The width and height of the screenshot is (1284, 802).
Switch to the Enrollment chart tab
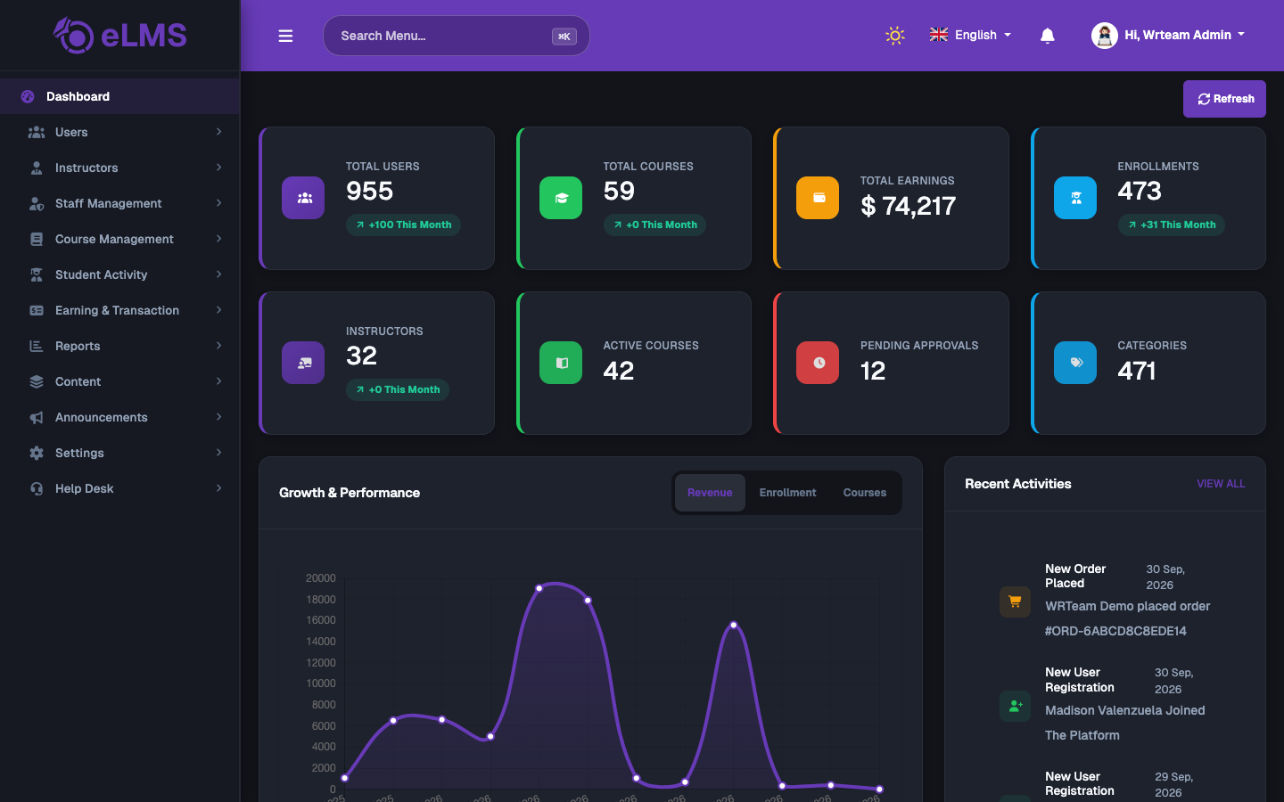point(787,493)
